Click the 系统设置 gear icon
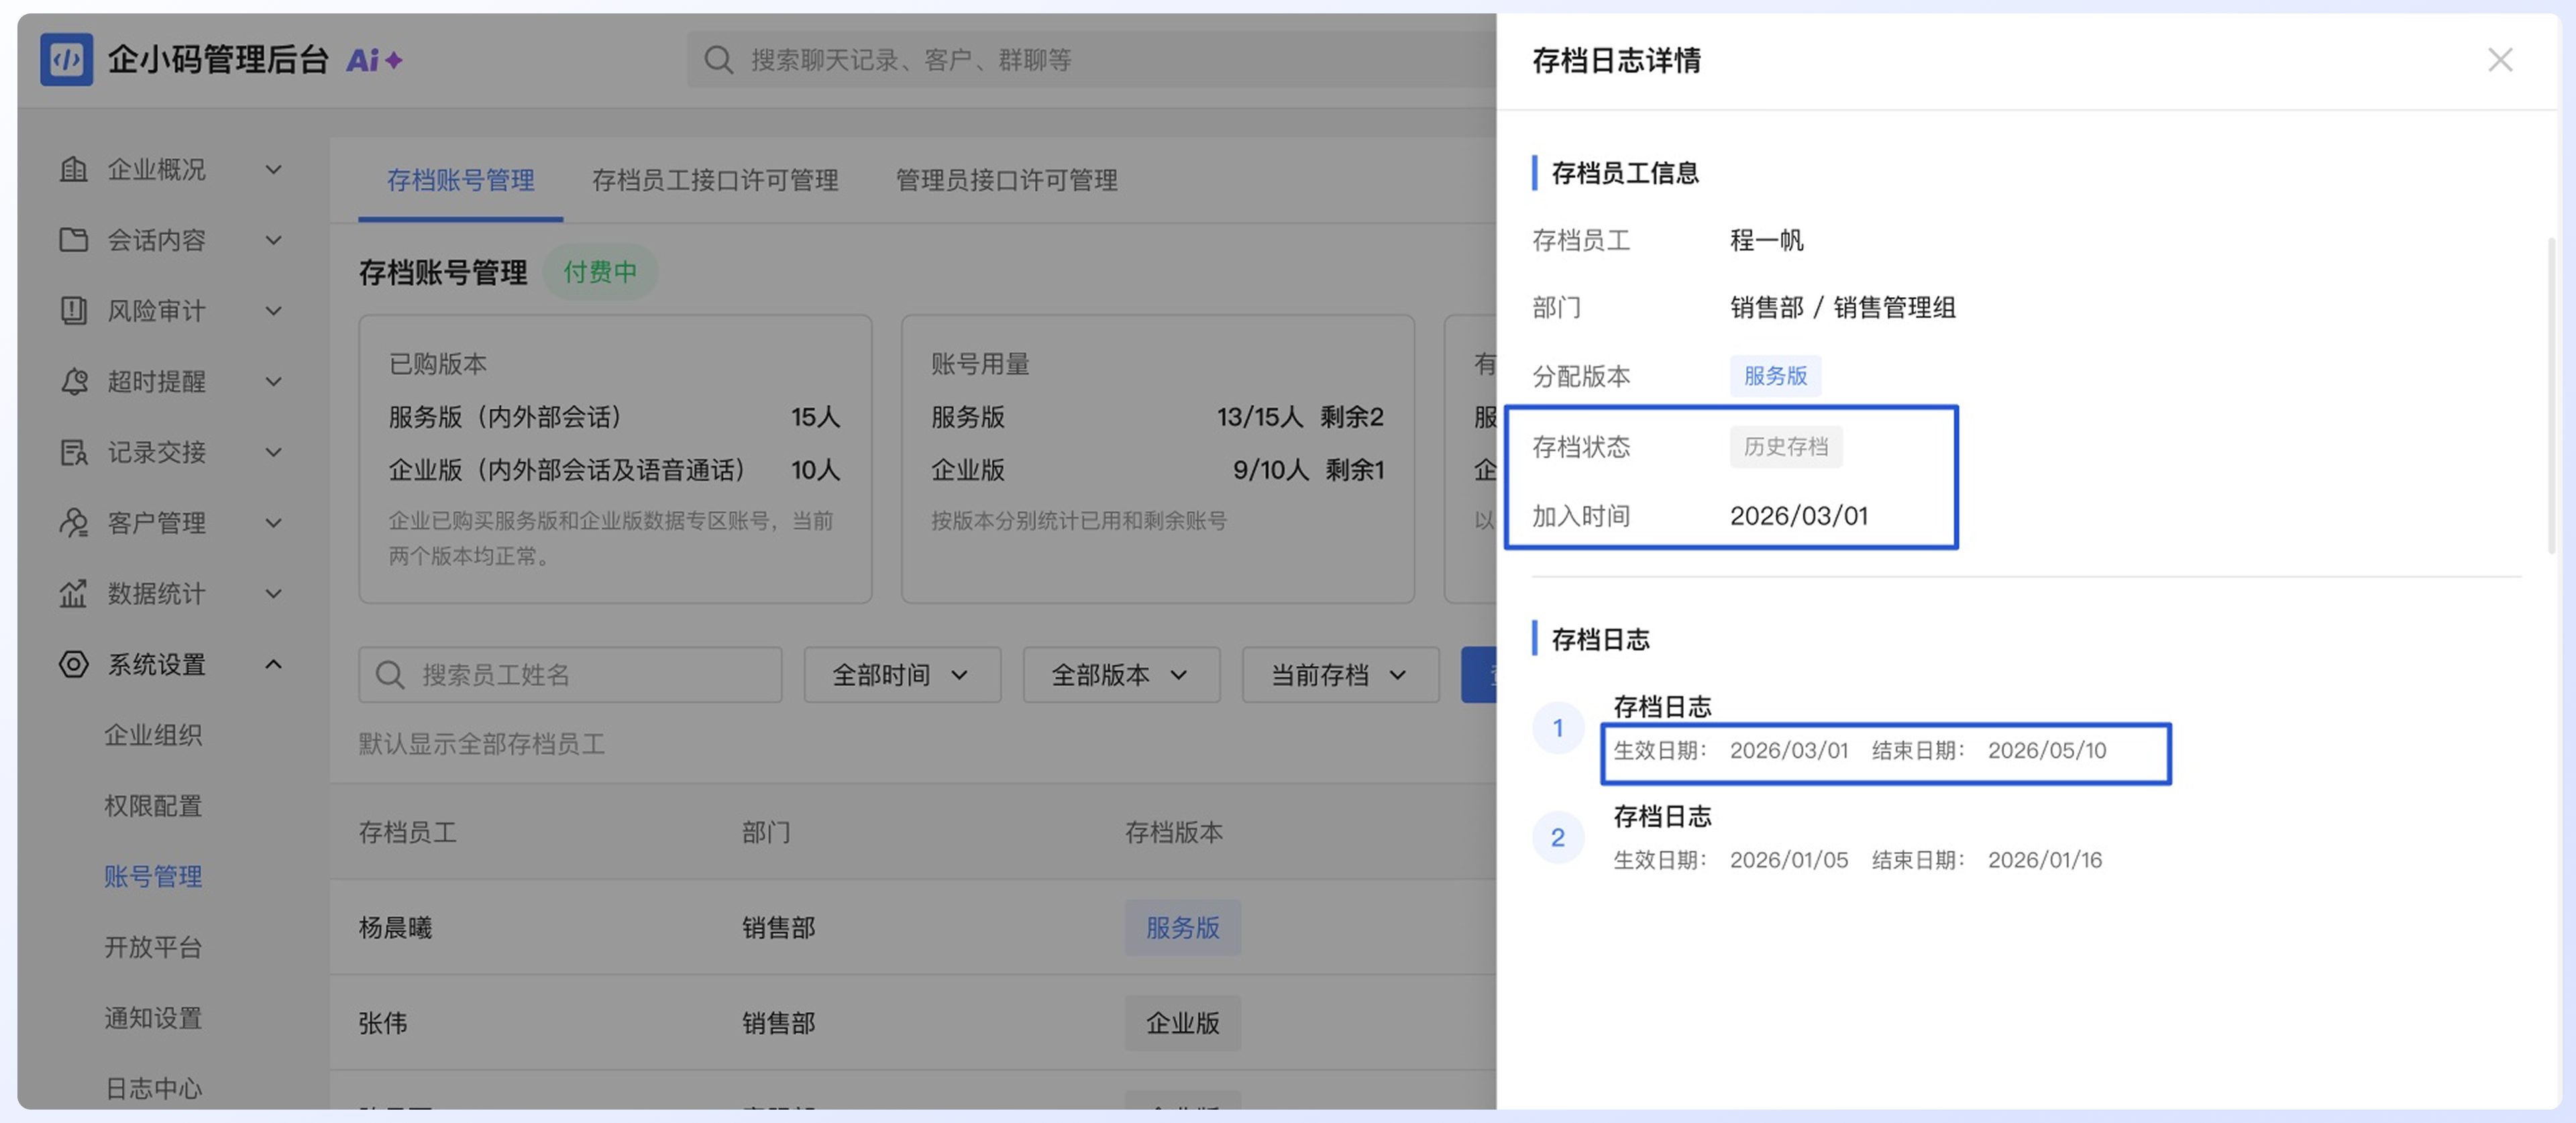 coord(74,664)
